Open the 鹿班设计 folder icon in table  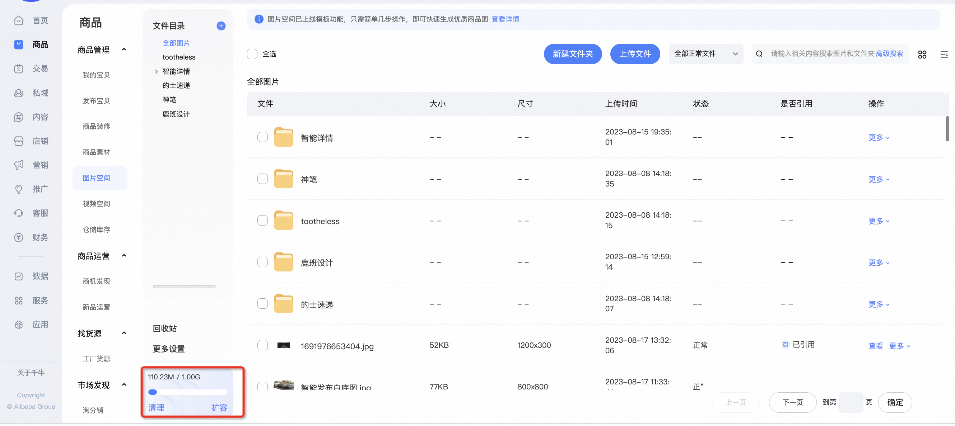[284, 262]
